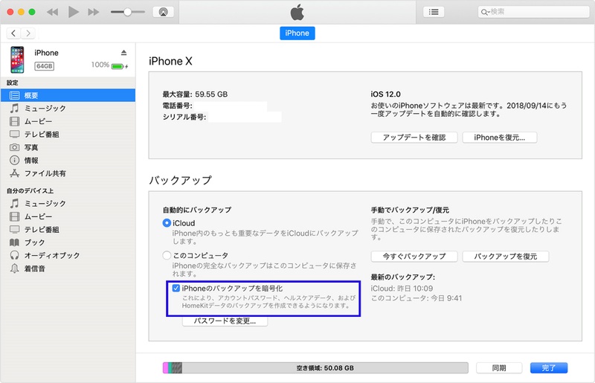Select 概要 in the settings sidebar

(68, 95)
